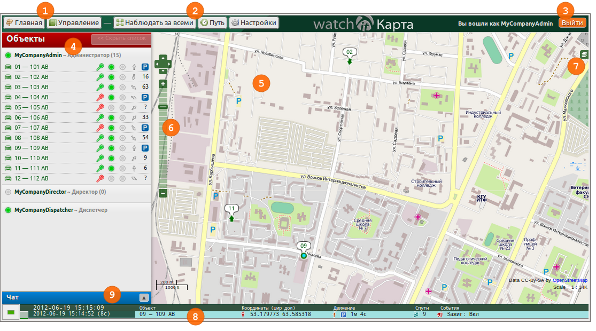
Task: Select object 12 — 112 AB in the list
Action: (32, 178)
